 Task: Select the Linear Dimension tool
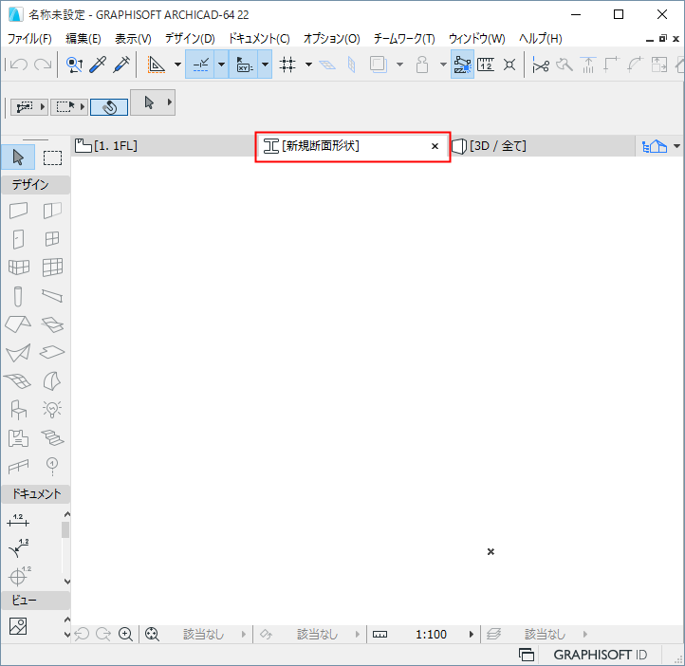point(18,521)
